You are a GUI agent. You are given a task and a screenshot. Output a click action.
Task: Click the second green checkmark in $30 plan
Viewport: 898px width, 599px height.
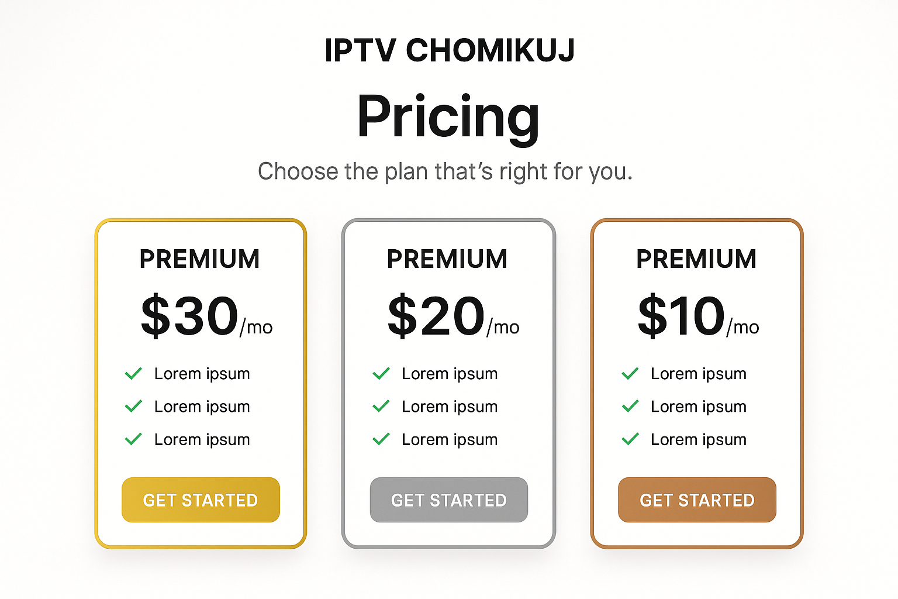[x=133, y=406]
